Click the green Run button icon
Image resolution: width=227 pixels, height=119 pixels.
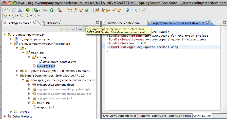coord(52,10)
